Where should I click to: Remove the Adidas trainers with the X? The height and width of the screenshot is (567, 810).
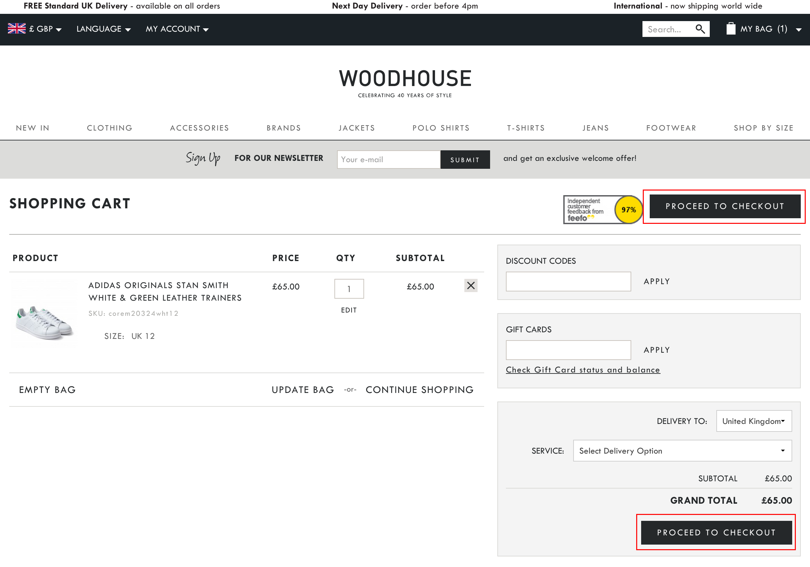coord(471,285)
